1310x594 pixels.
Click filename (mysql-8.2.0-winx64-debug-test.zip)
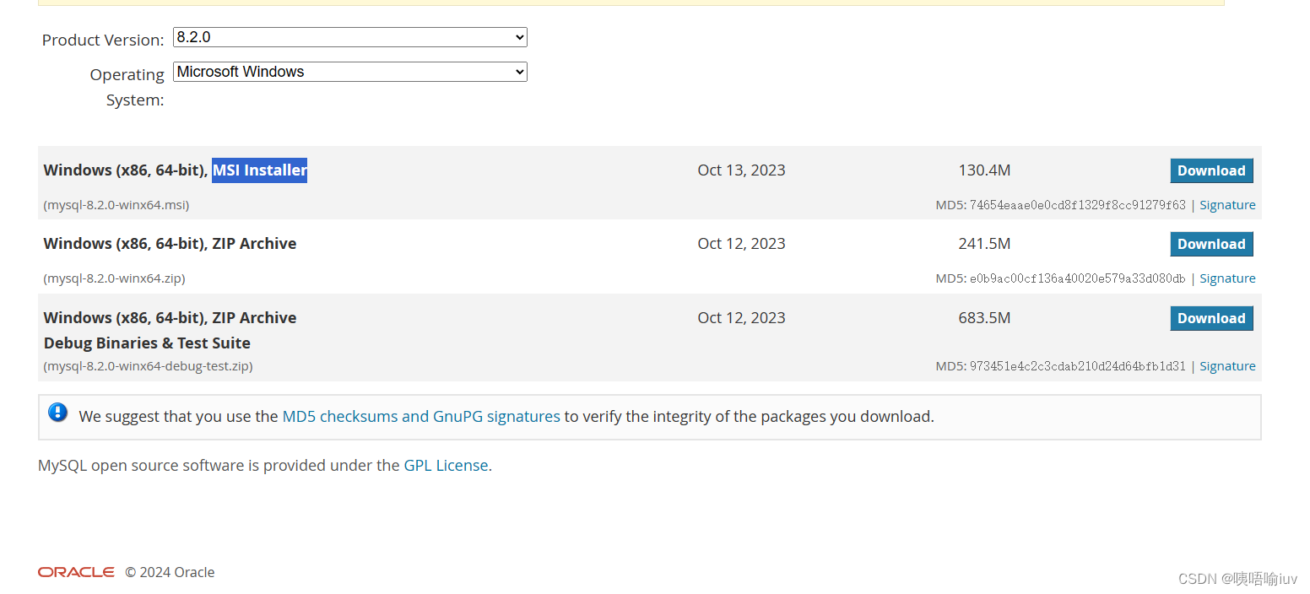tap(148, 366)
